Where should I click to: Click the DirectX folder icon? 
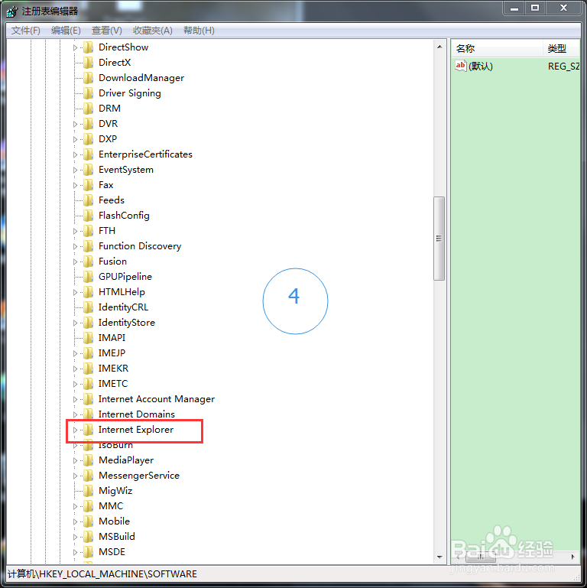click(x=88, y=62)
